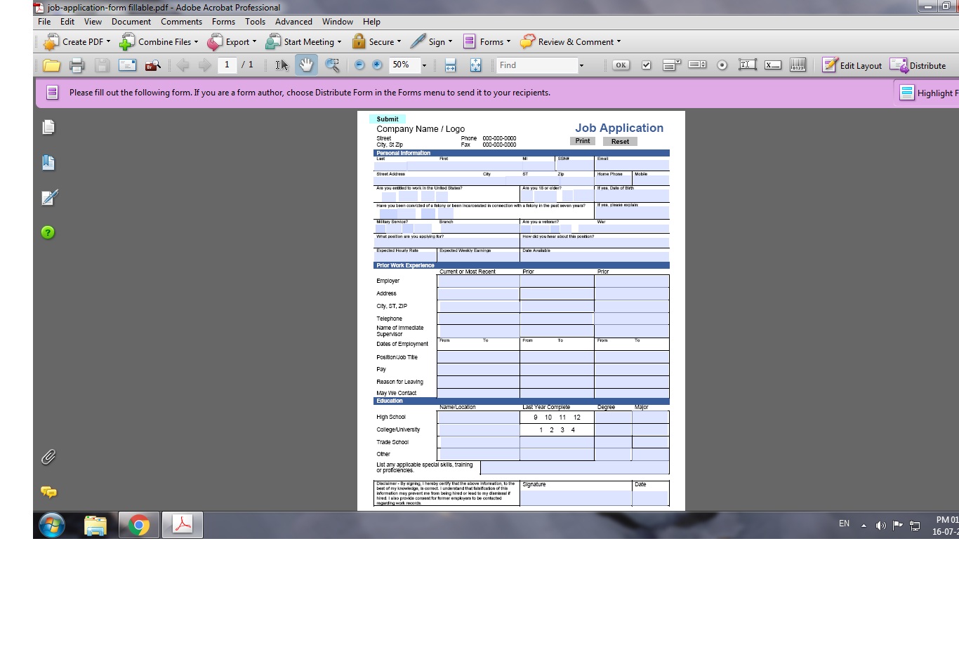The width and height of the screenshot is (959, 654).
Task: Expand the Review & Comment dropdown
Action: [619, 42]
